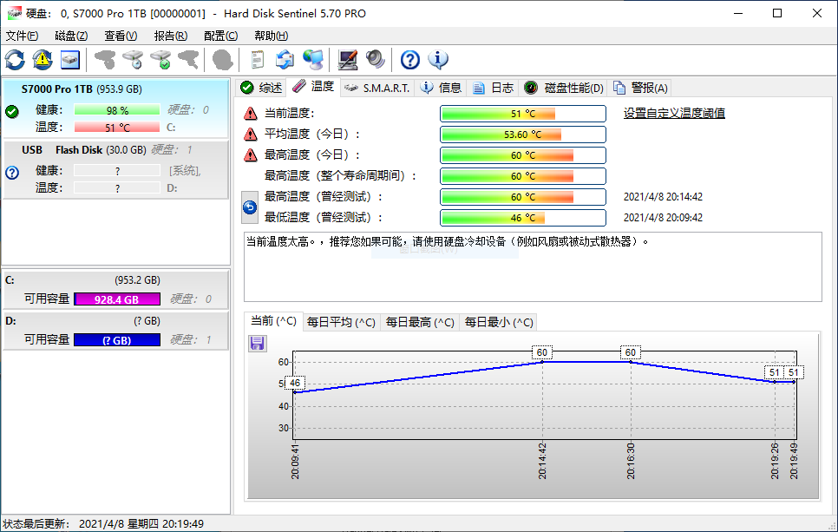Switch to the S.M.A.R.T. tab
The width and height of the screenshot is (838, 532).
376,88
